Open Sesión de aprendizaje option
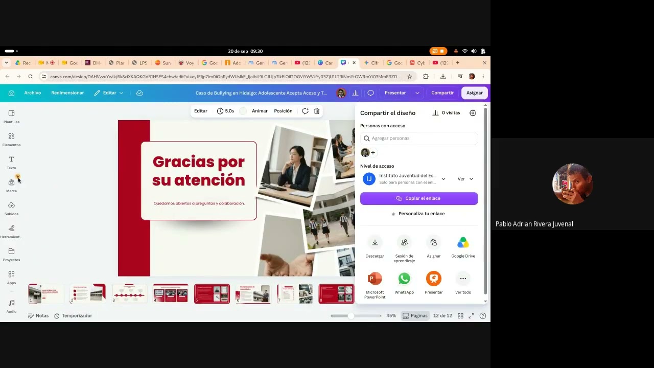 point(404,249)
